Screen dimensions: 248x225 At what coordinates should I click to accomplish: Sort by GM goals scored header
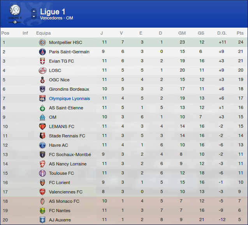tap(182, 33)
